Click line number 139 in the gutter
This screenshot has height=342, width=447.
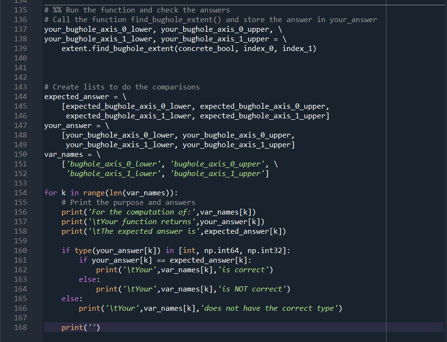(x=20, y=49)
